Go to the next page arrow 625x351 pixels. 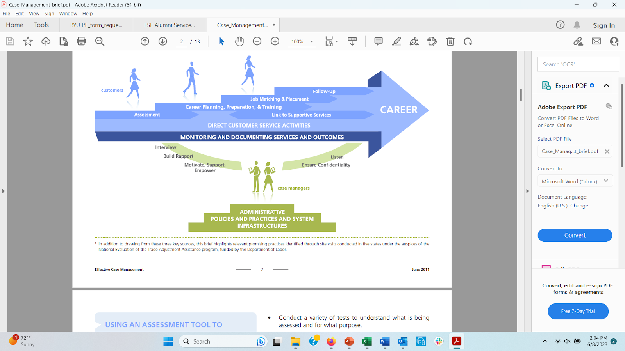pyautogui.click(x=163, y=41)
